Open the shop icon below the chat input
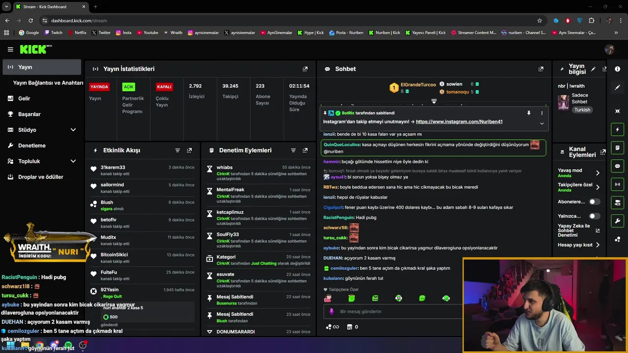Image resolution: width=628 pixels, height=353 pixels. click(350, 327)
